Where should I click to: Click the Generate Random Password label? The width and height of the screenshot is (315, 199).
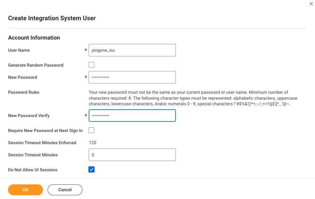coord(36,65)
